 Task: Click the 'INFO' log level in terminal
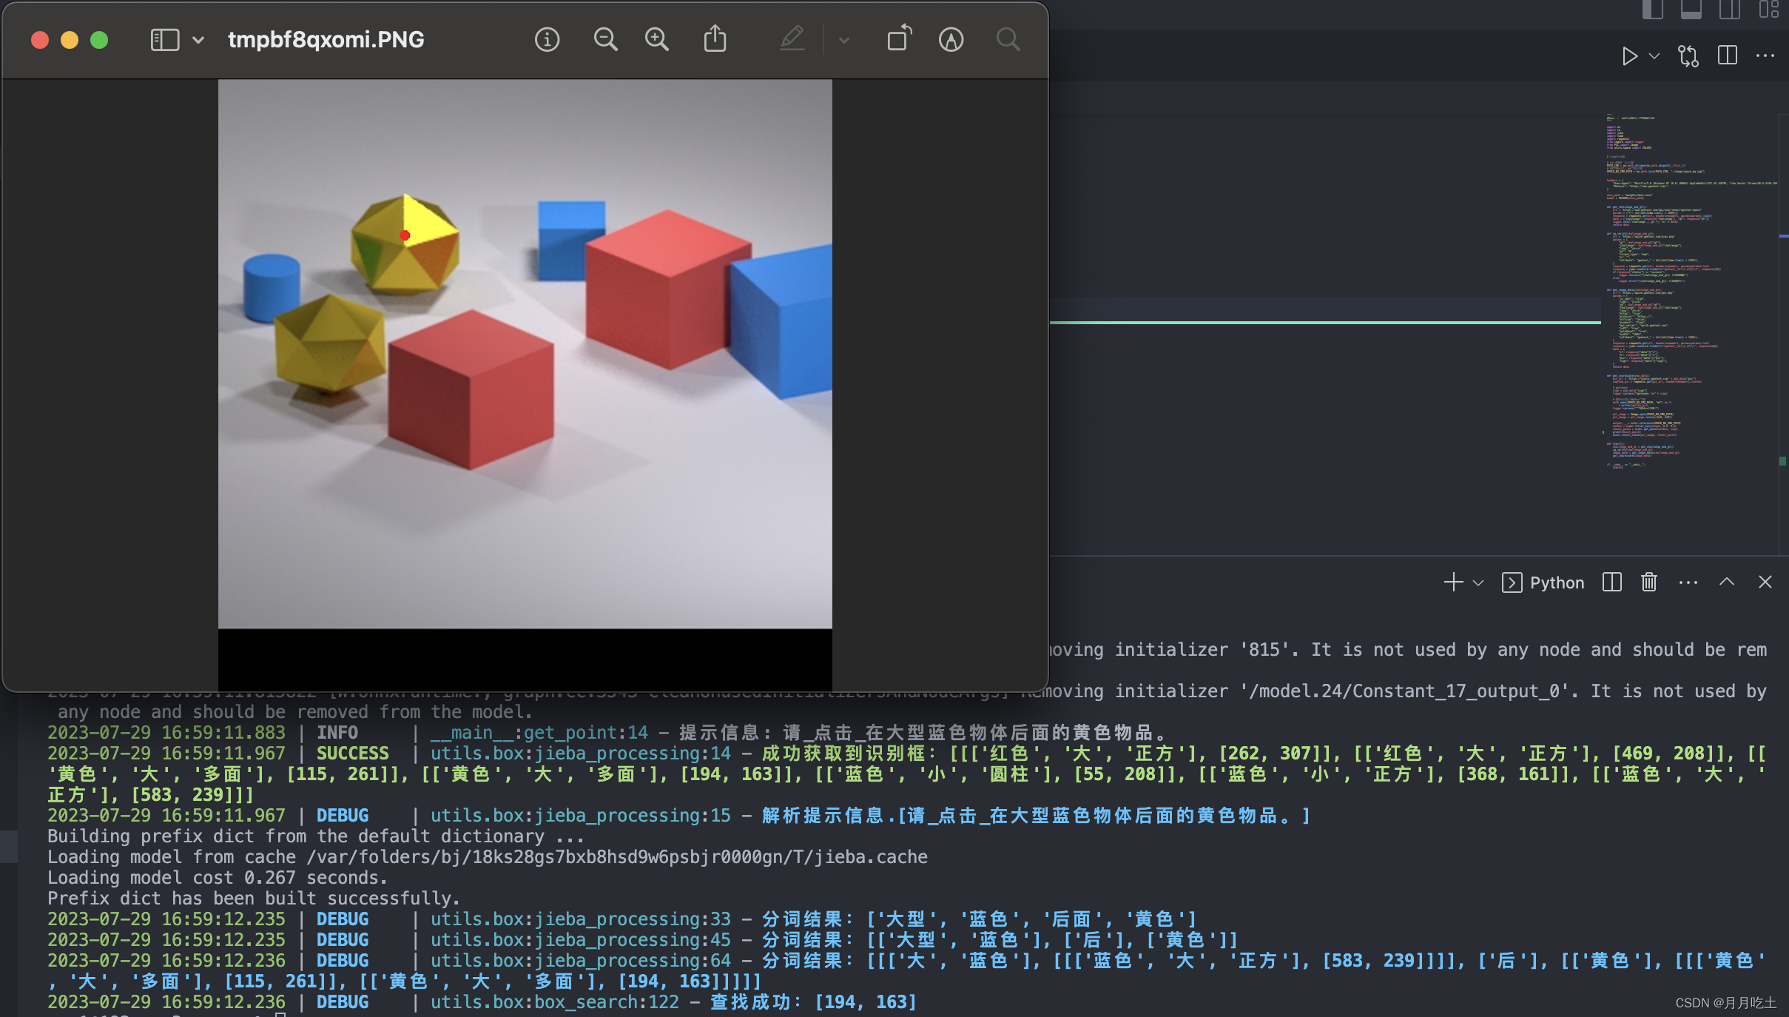point(337,733)
